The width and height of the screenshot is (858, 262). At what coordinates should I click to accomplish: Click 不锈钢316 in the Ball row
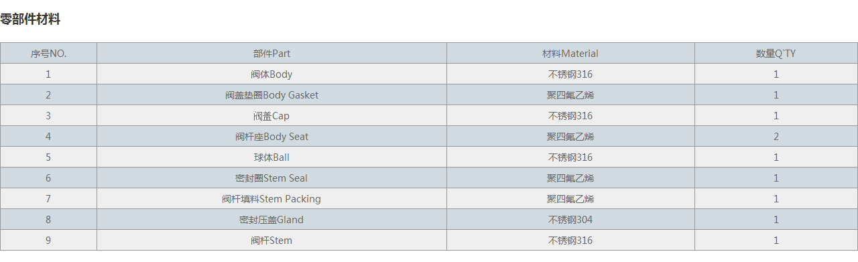570,157
